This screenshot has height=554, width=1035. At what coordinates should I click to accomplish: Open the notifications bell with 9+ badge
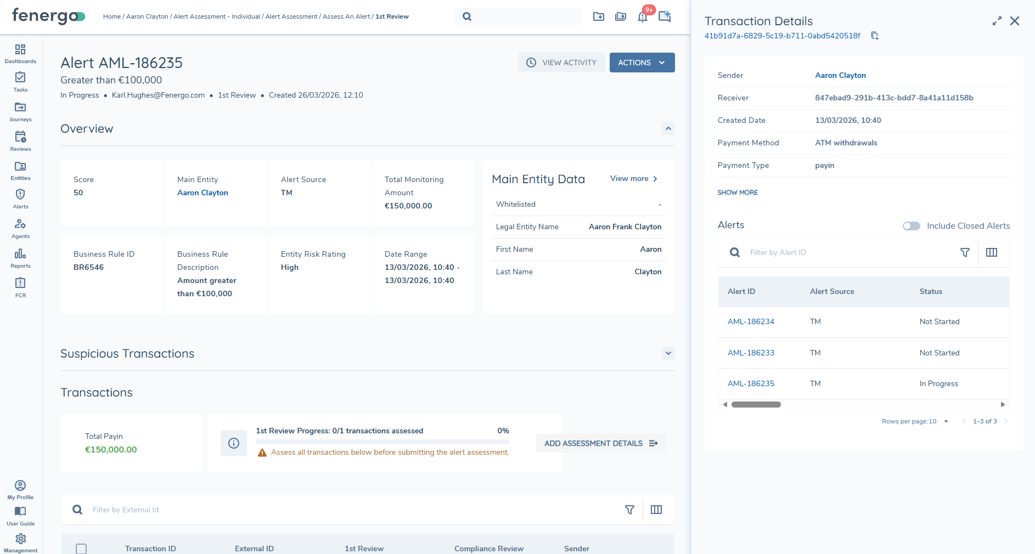(643, 16)
